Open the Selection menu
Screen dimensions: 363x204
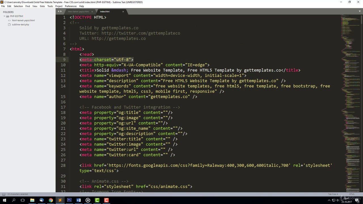[x=18, y=6]
